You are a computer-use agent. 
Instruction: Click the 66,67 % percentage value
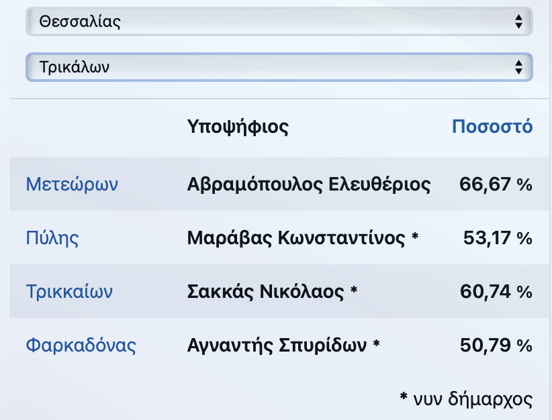496,185
